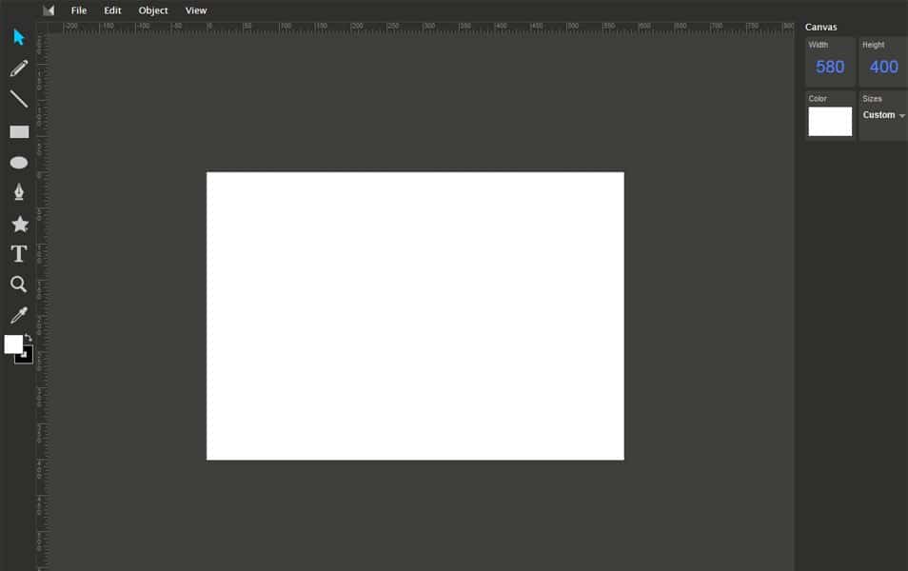Open the File menu
This screenshot has height=571, width=908.
click(x=79, y=10)
